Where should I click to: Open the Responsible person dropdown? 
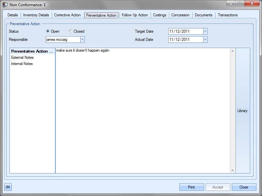click(83, 40)
